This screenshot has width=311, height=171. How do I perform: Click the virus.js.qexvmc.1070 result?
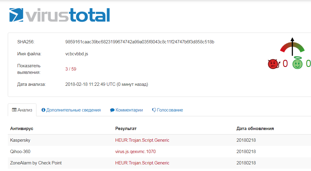(135, 152)
